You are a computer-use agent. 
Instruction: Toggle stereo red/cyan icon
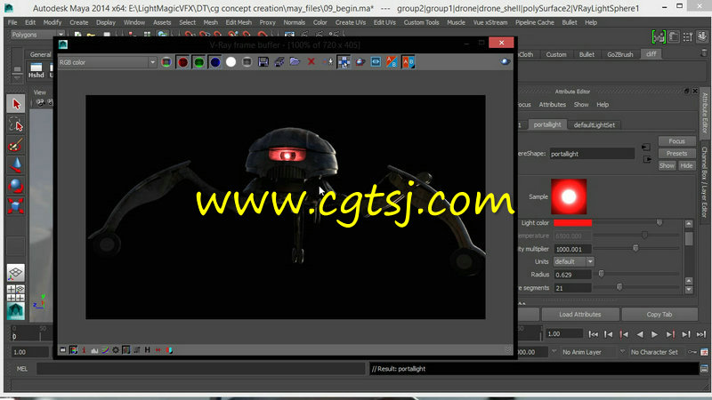[169, 350]
